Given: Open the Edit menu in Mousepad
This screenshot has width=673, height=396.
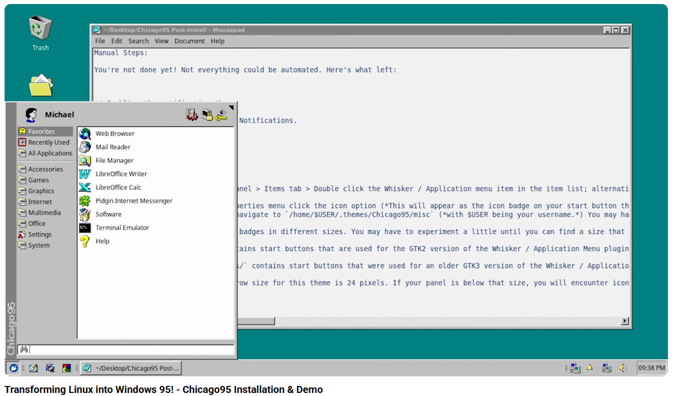Looking at the screenshot, I should 117,41.
